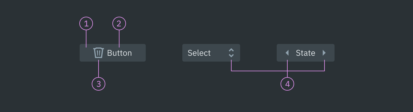
Task: Click the letter B in Button
Action: coord(110,53)
